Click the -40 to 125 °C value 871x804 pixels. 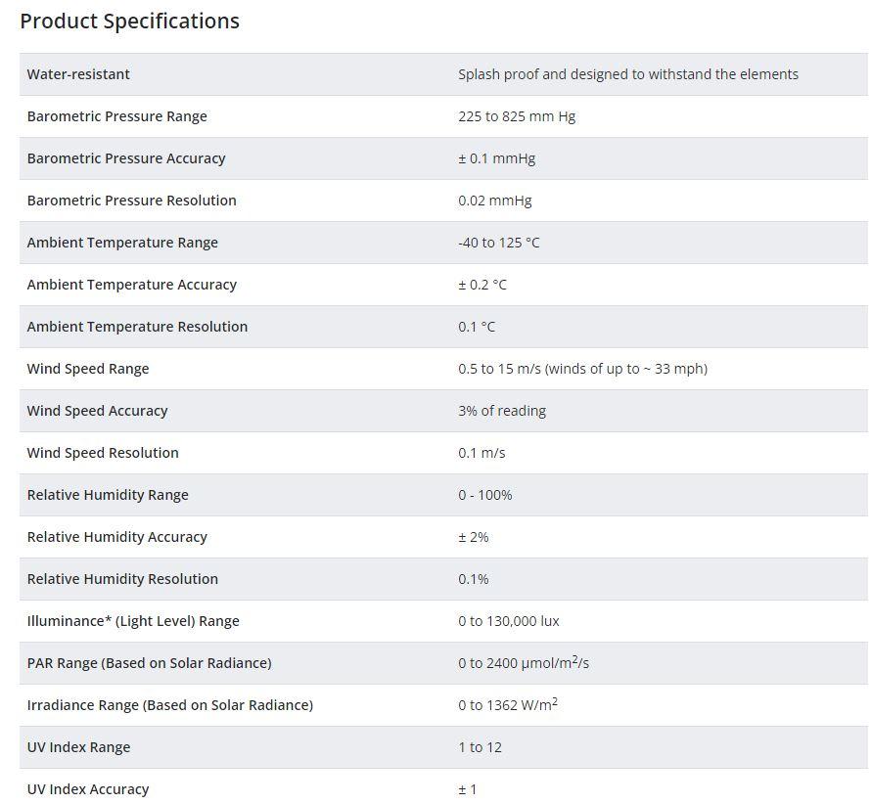pos(499,243)
